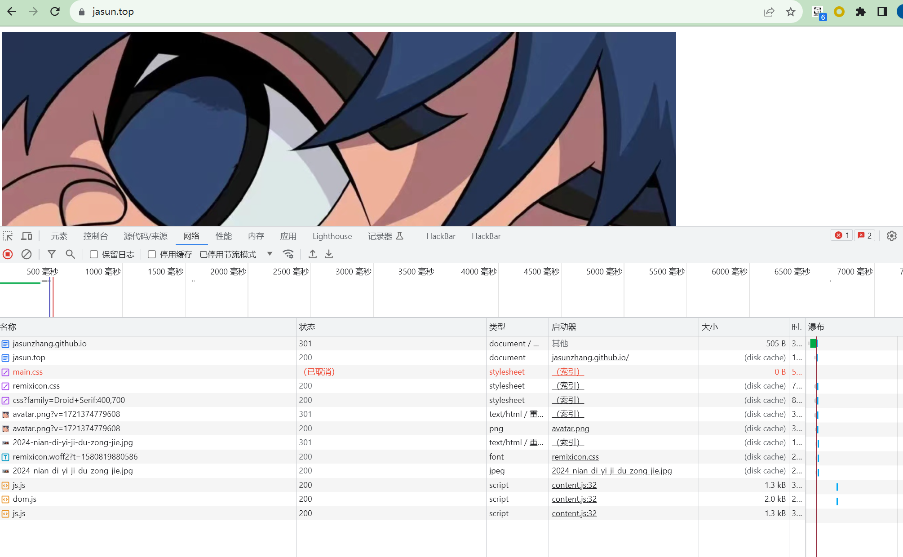Click jasunzhang.github.io/ initiator link
The width and height of the screenshot is (903, 557).
590,358
